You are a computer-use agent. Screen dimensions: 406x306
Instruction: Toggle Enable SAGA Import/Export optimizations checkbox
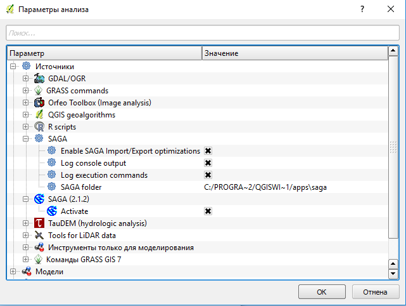point(208,151)
